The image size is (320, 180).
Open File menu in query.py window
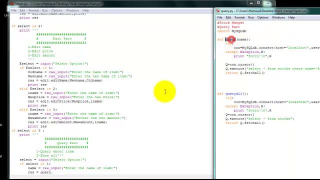pyautogui.click(x=219, y=17)
